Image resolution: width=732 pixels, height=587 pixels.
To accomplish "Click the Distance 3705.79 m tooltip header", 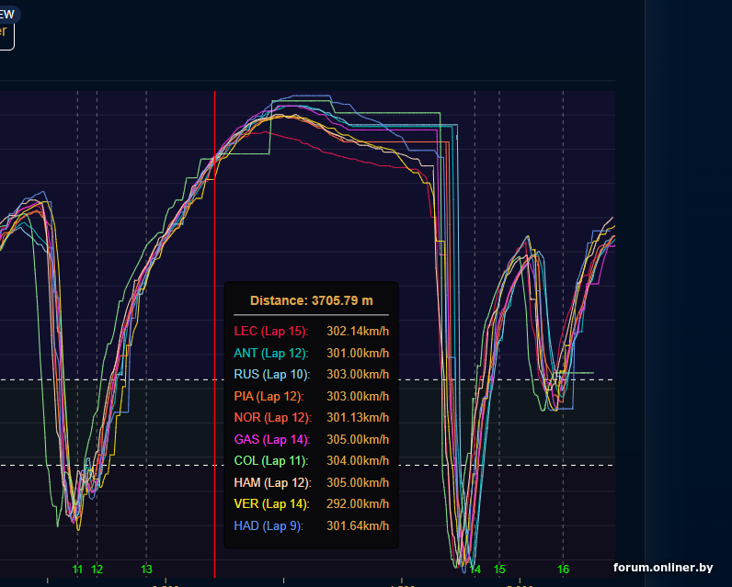I will pos(311,300).
